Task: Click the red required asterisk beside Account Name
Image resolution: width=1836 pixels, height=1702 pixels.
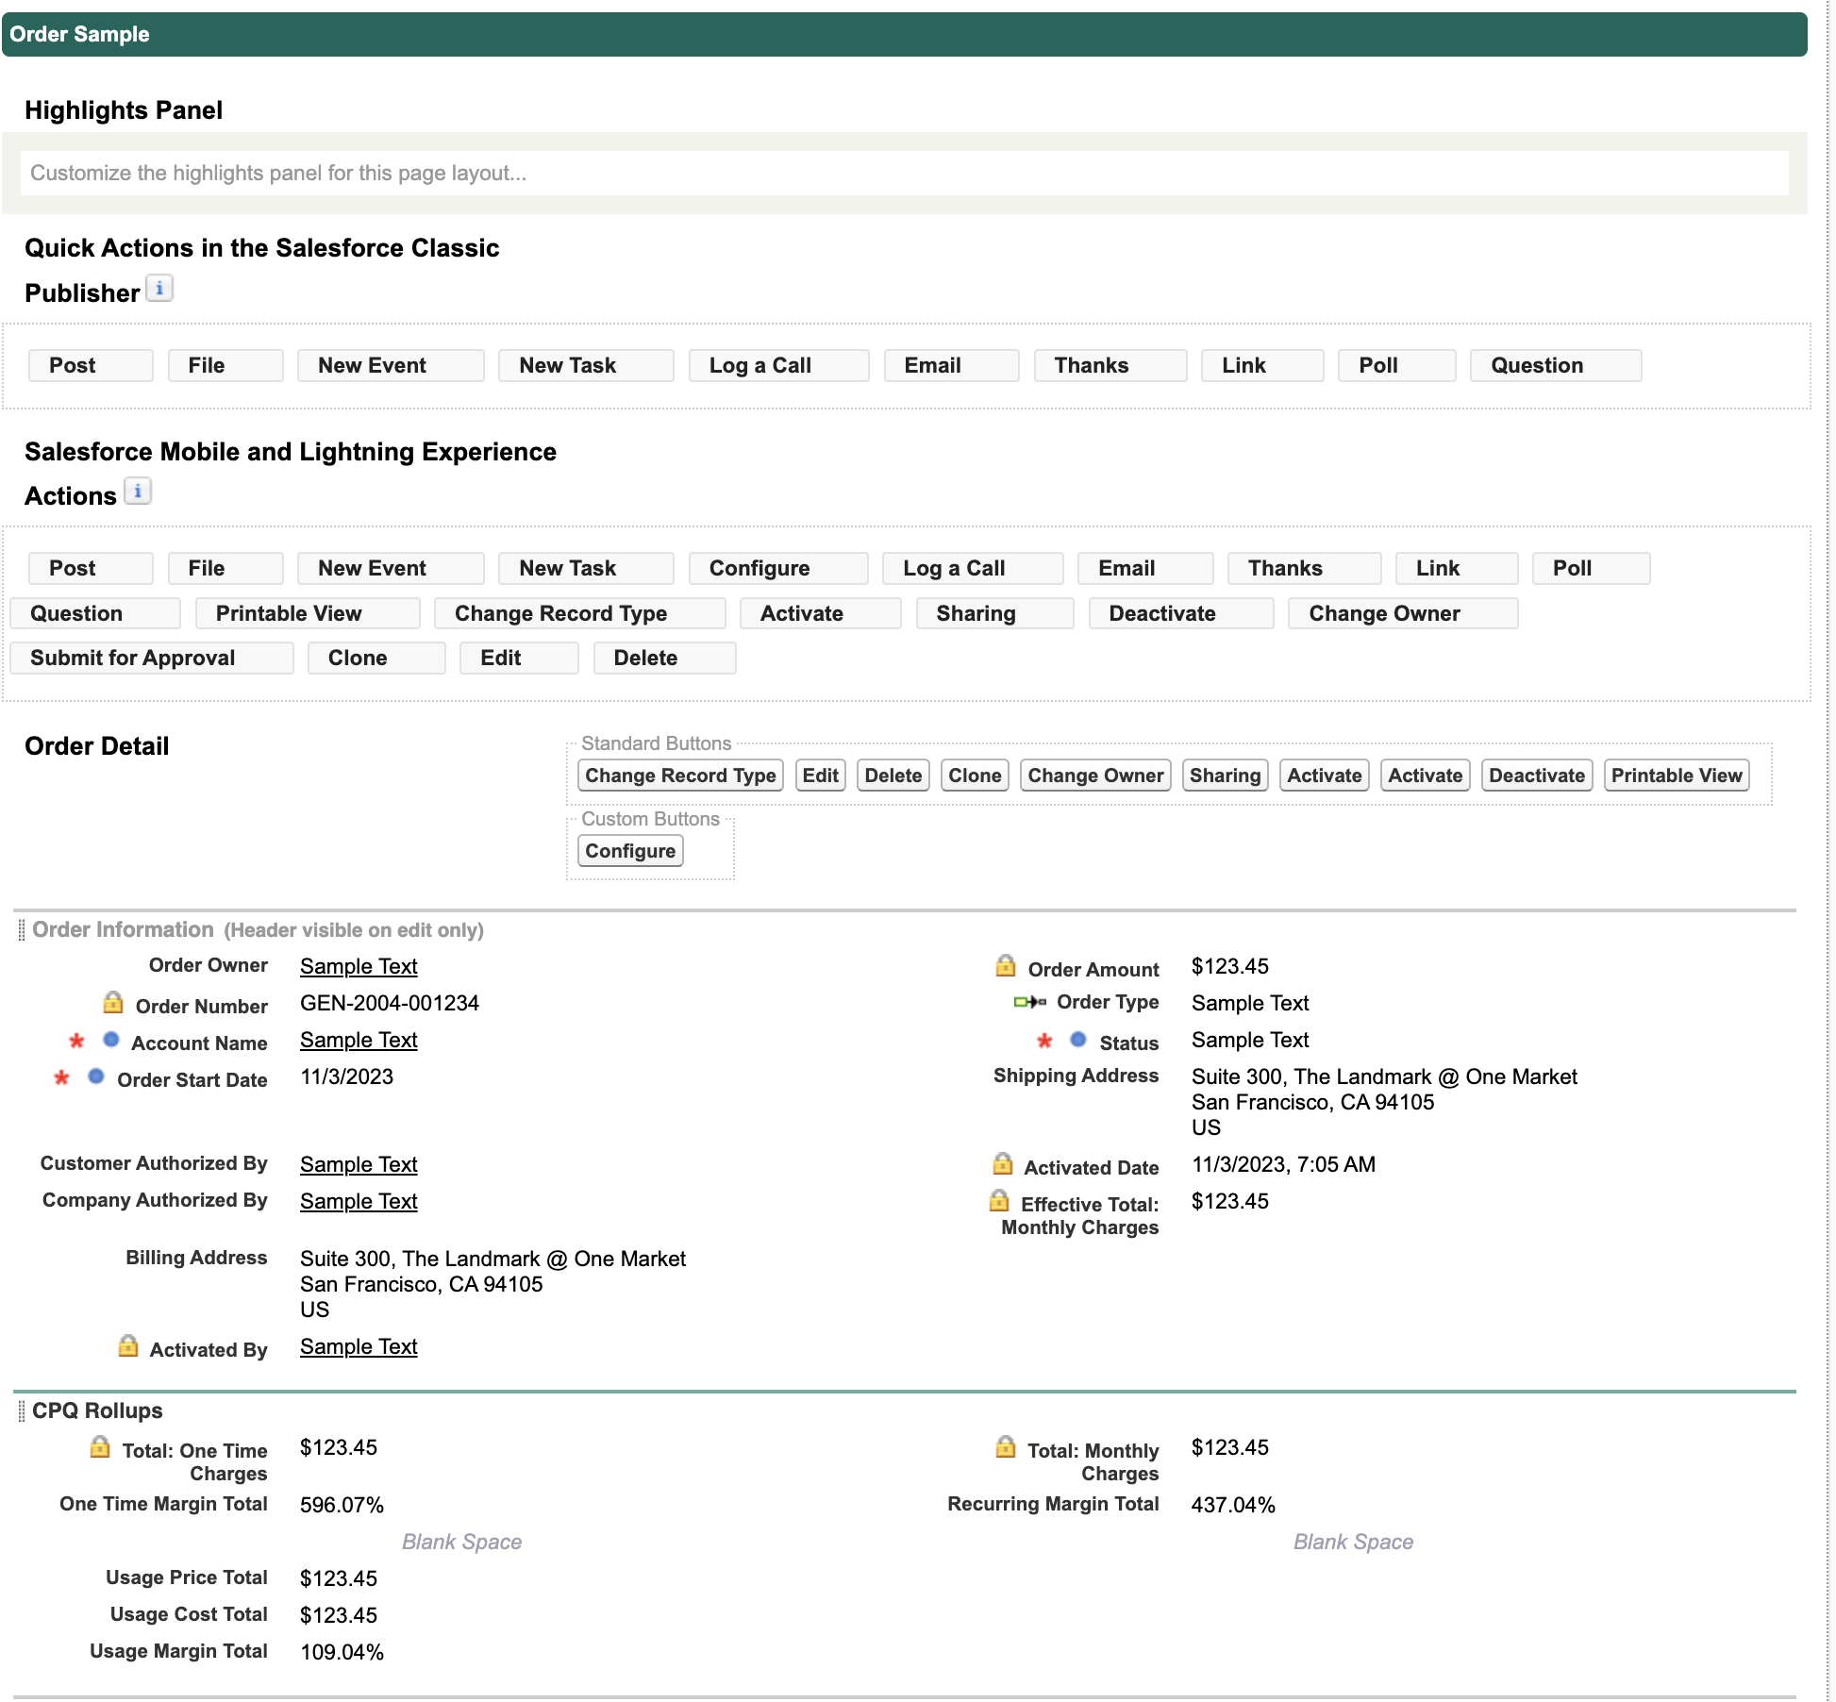Action: [x=76, y=1041]
